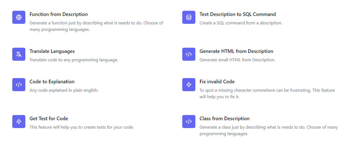Click the code icon beside Code to Explanation

coord(19,85)
